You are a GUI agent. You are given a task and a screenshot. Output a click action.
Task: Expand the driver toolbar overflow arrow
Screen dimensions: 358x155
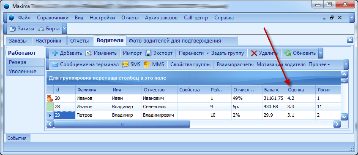(x=320, y=53)
